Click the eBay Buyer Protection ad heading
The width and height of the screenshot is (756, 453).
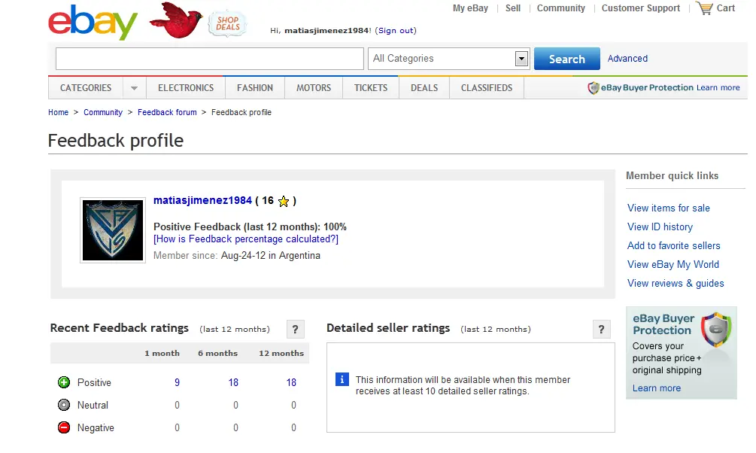(x=663, y=324)
